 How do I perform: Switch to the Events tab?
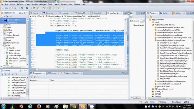click(x=53, y=73)
